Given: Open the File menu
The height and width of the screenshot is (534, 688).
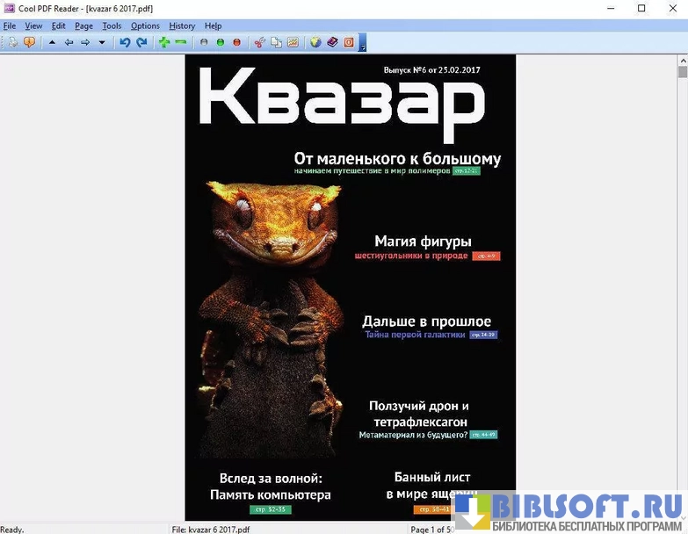Looking at the screenshot, I should coord(10,25).
